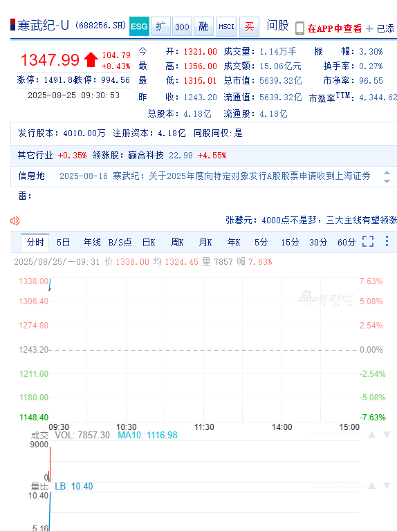Add stock to watchlist with plus icon
The image size is (397, 531).
[369, 29]
